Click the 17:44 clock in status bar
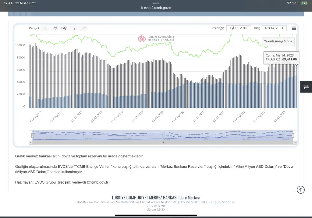 [8, 3]
